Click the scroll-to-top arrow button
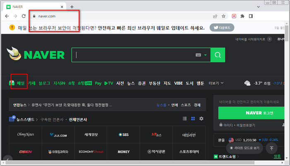 point(271,148)
